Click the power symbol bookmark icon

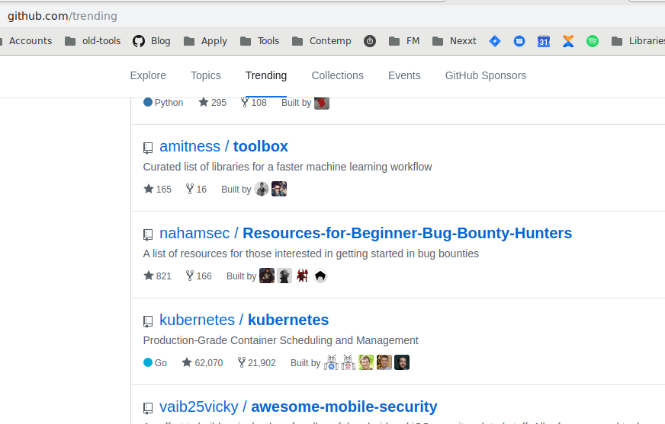(370, 41)
